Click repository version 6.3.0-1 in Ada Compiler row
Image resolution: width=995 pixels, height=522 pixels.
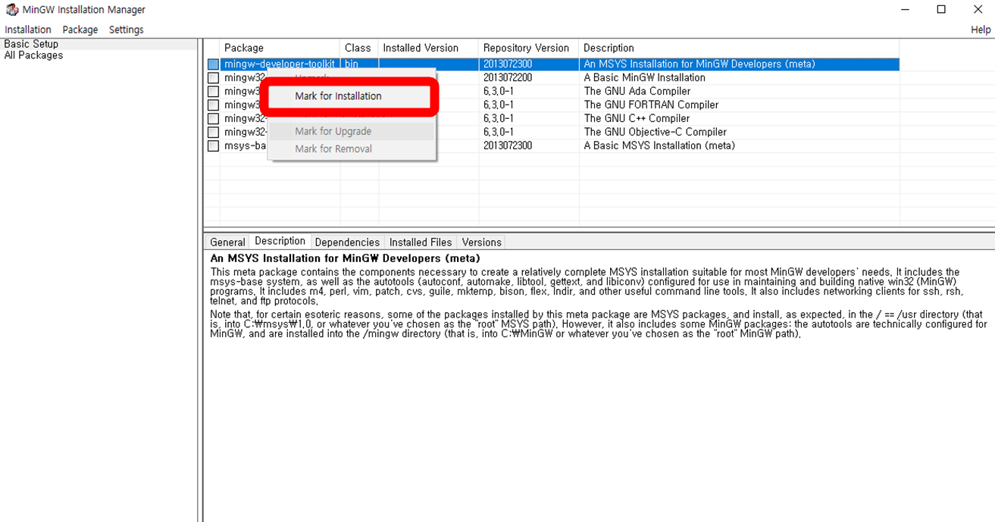pyautogui.click(x=499, y=92)
